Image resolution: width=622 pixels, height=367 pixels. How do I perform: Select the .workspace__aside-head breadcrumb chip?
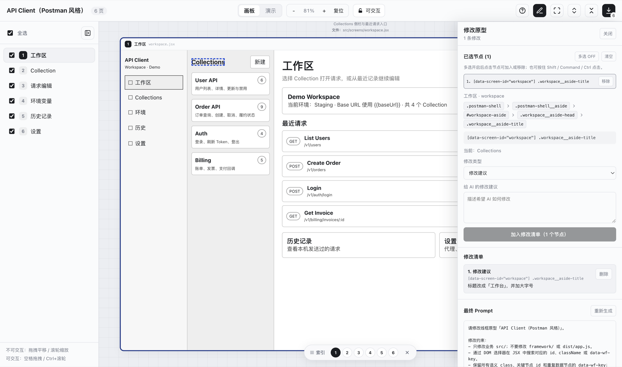pos(547,115)
